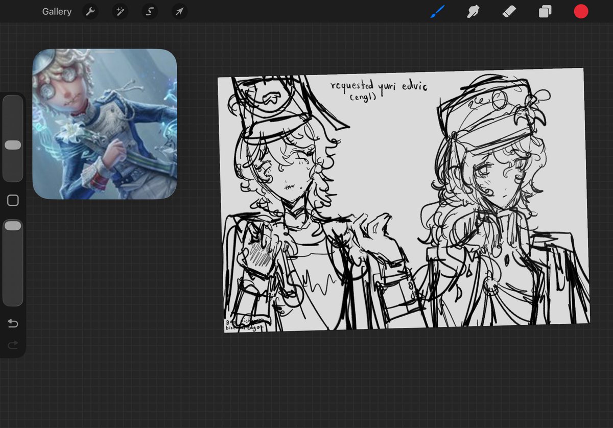
Task: Open the Actions wrench menu
Action: tap(90, 11)
